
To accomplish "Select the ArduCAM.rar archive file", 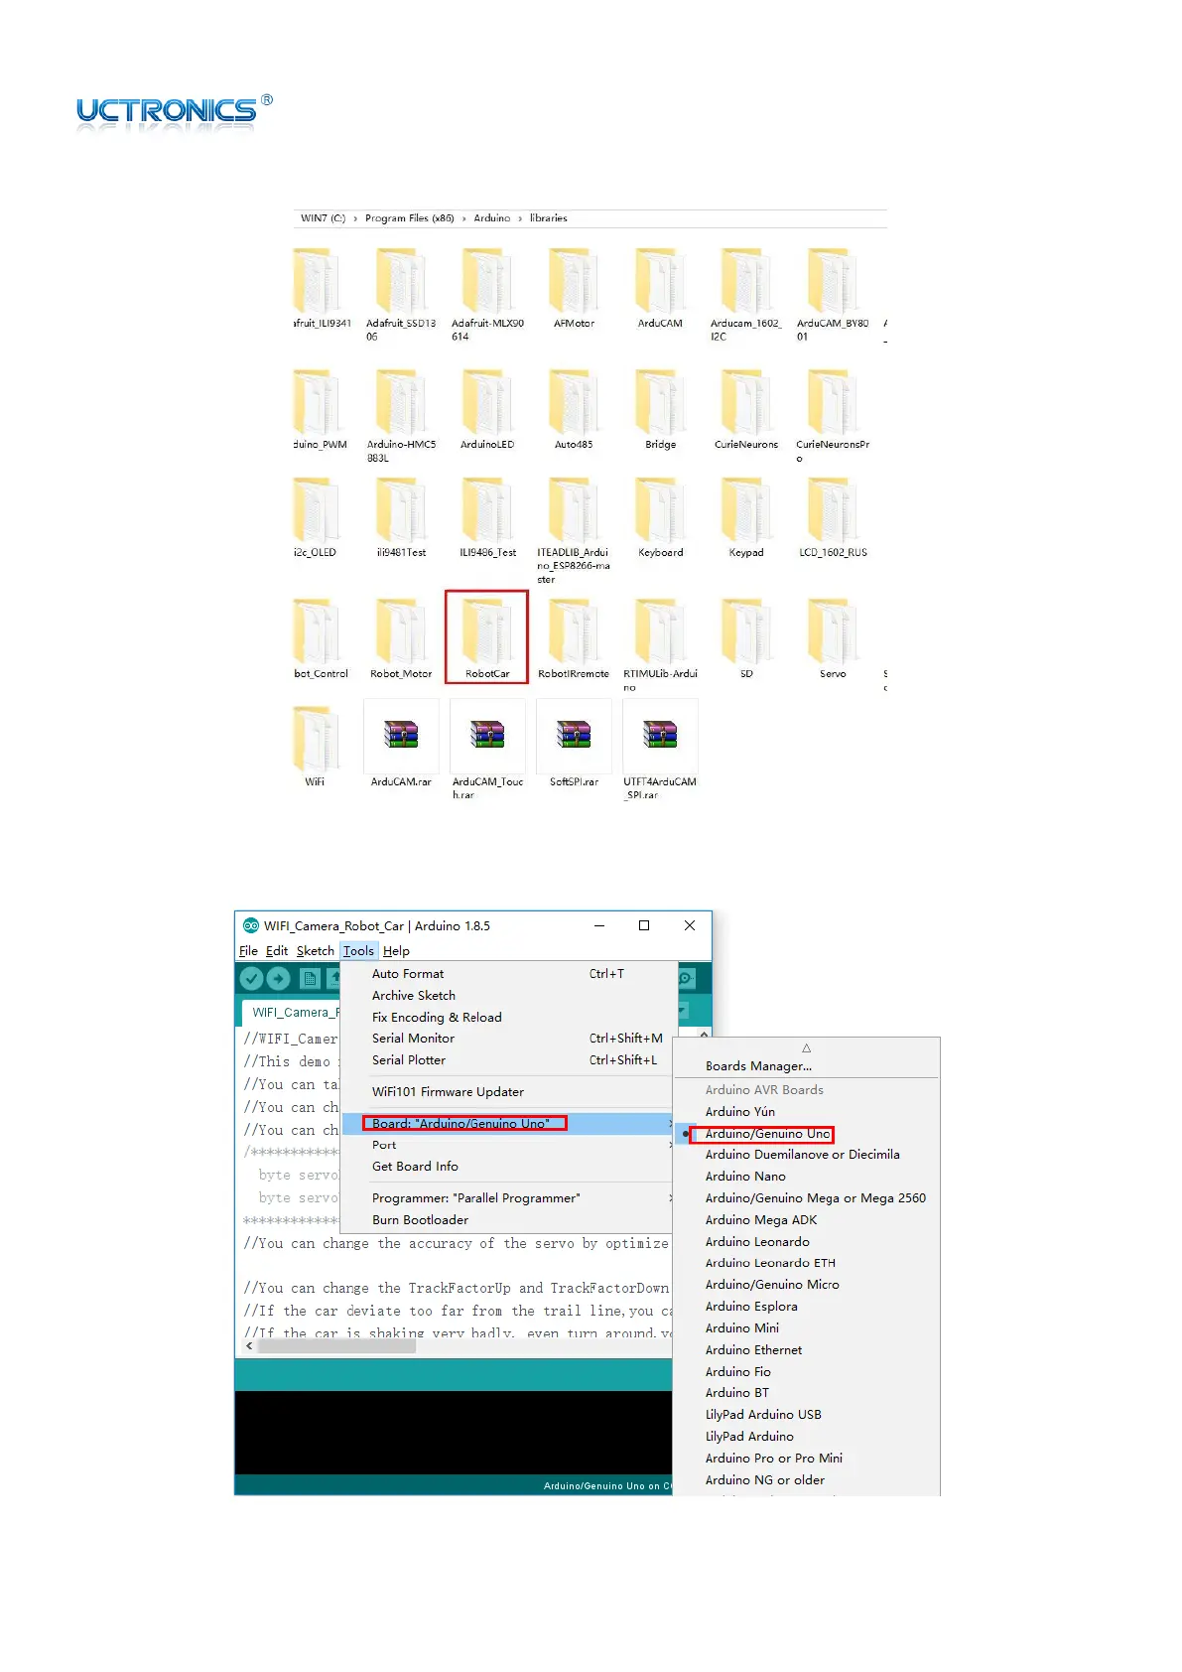I will (x=401, y=744).
